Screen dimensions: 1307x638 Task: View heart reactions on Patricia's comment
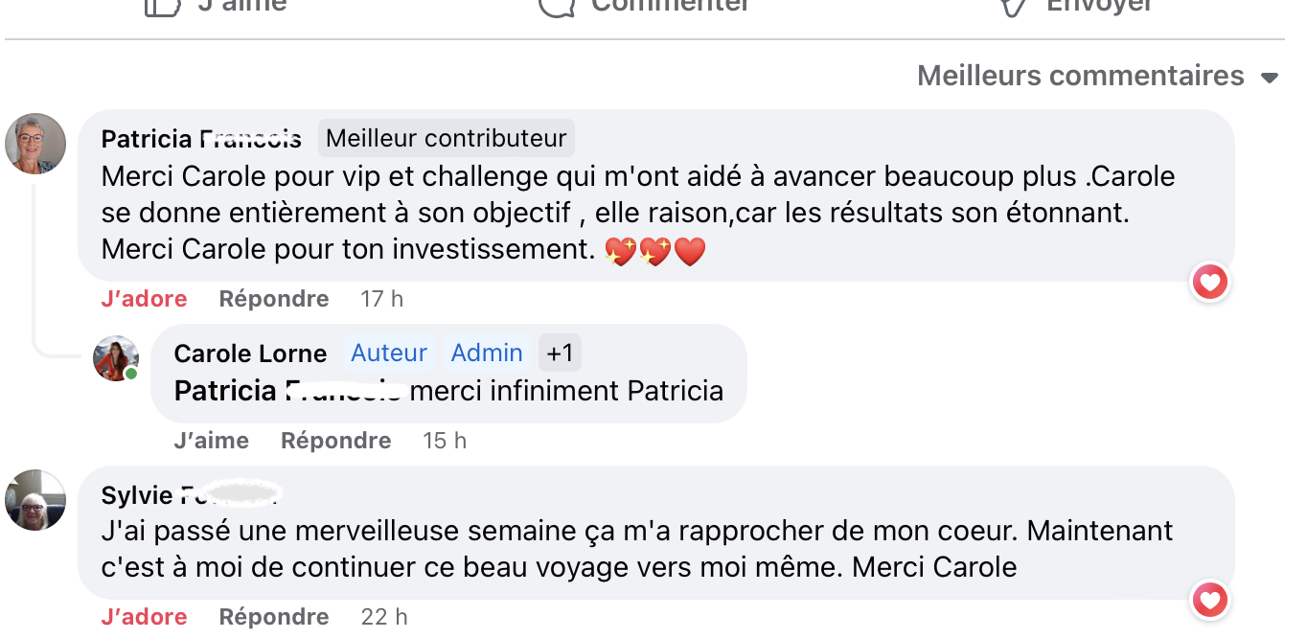(x=1210, y=283)
